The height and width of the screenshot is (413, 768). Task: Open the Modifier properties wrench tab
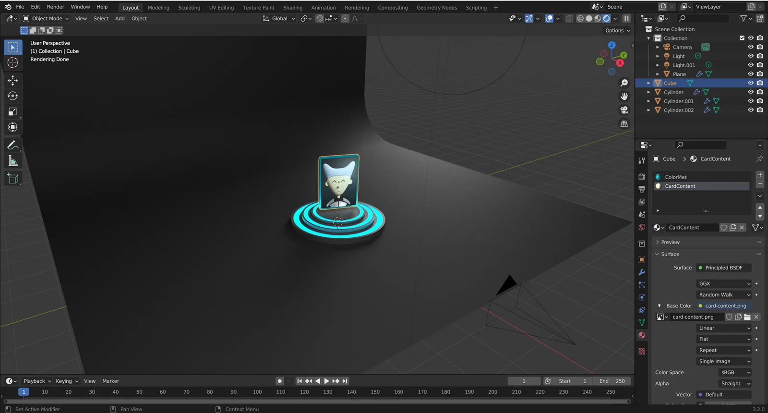click(x=642, y=272)
